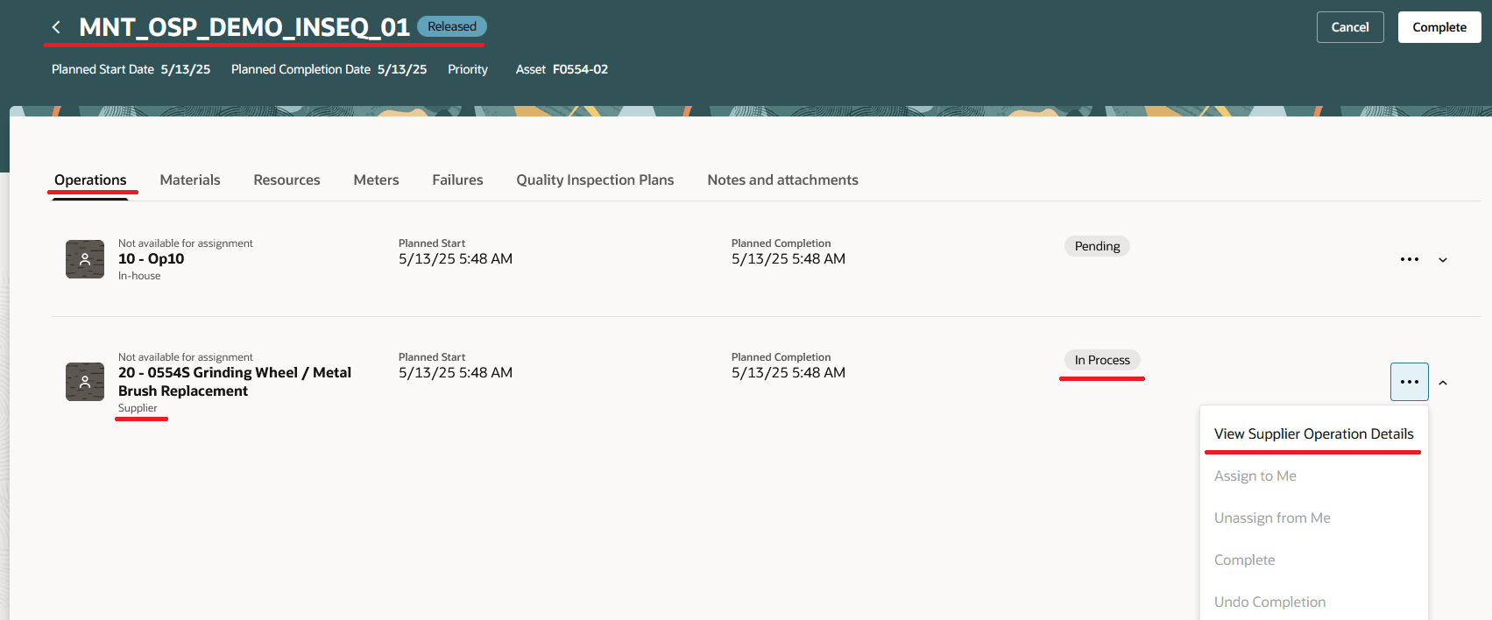This screenshot has height=620, width=1492.
Task: Click the Asset value F0554-02
Action: point(580,69)
